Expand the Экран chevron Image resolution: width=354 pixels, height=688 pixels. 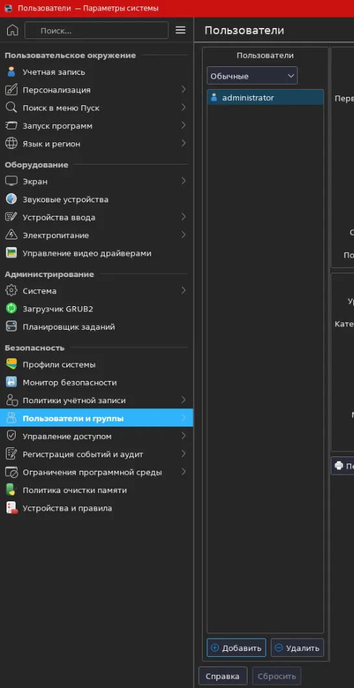point(183,181)
